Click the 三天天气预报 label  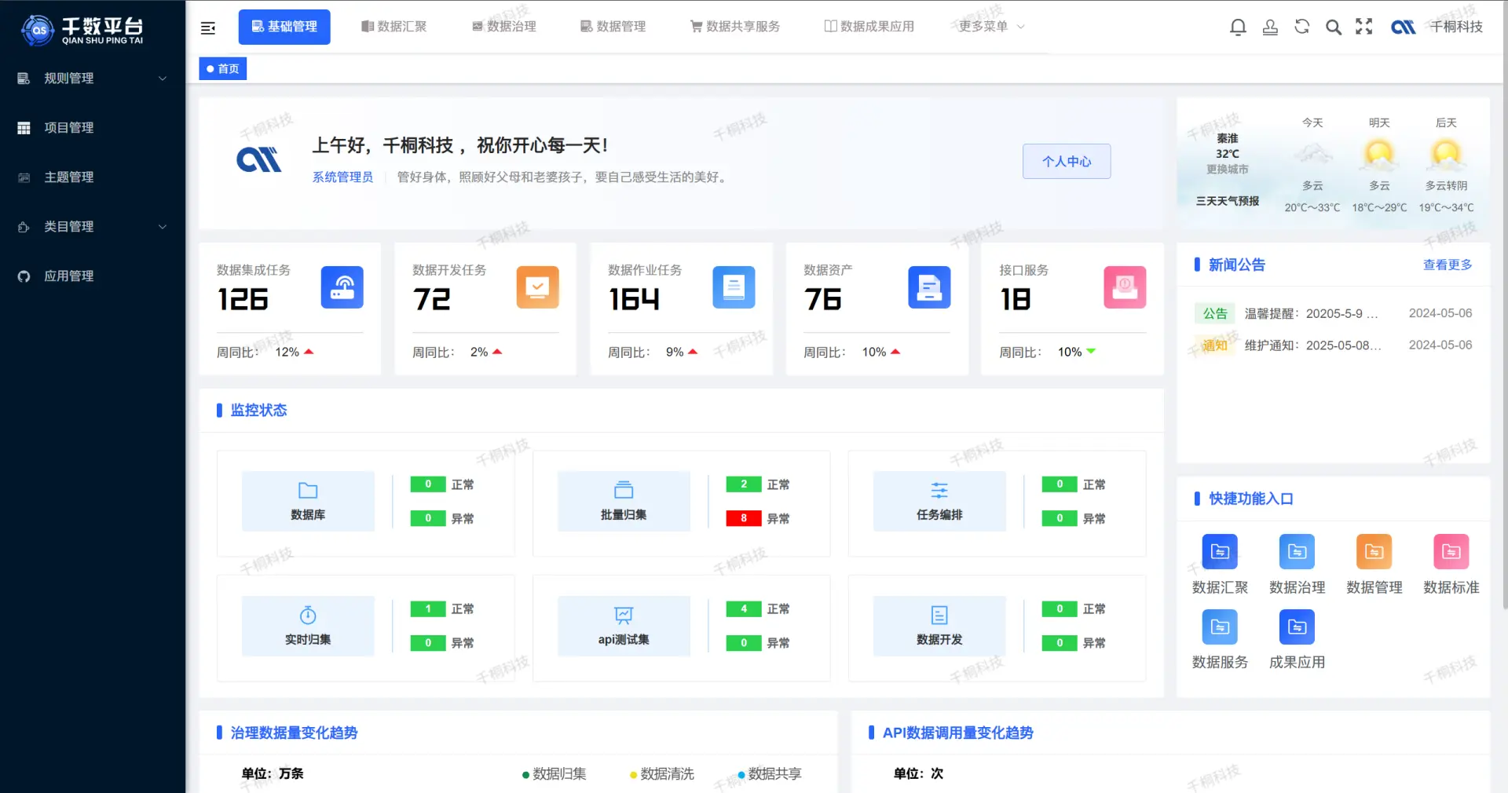(x=1228, y=201)
